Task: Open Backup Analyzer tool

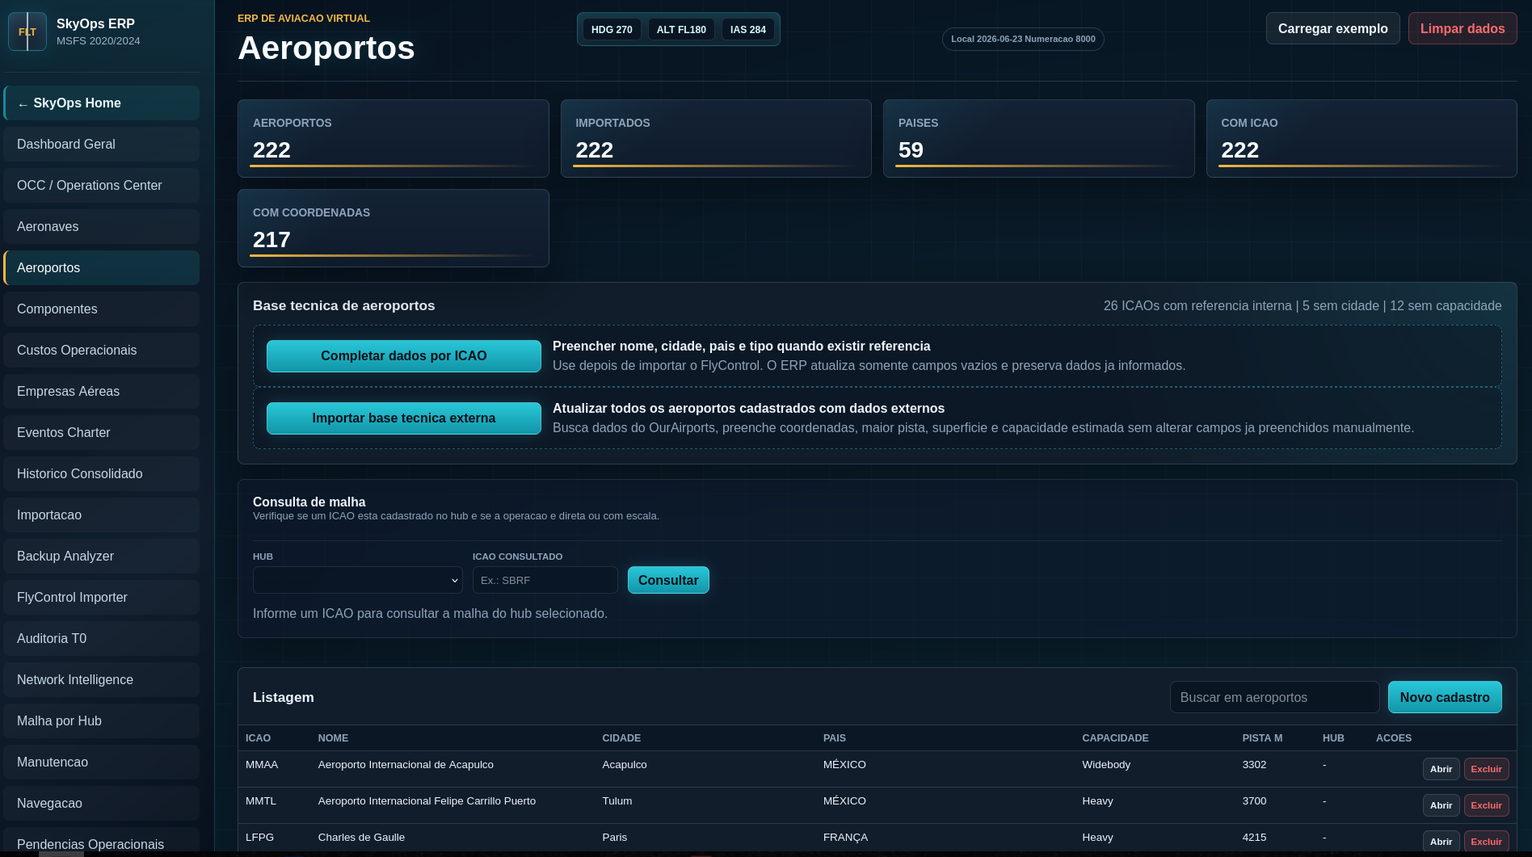Action: coord(102,557)
